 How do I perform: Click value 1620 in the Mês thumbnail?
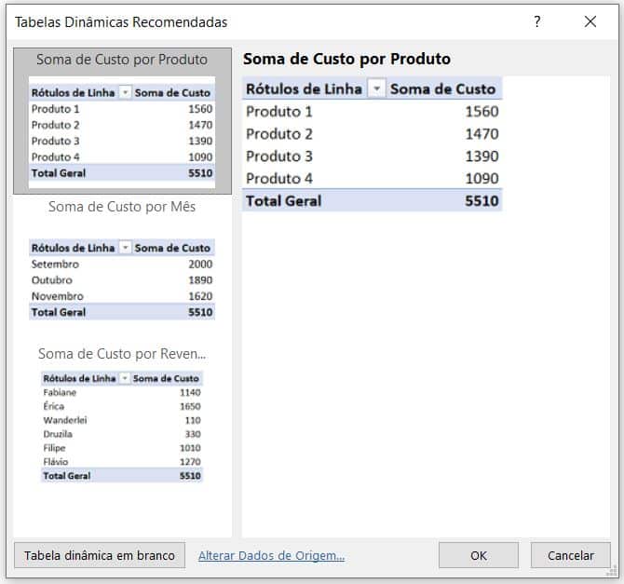click(x=200, y=296)
